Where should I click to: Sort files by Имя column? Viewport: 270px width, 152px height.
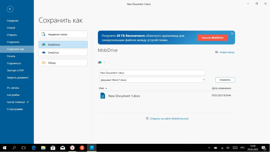pyautogui.click(x=101, y=88)
